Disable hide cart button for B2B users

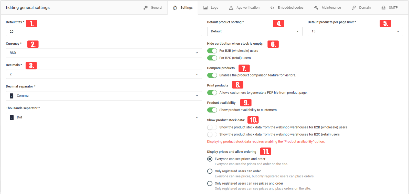[212, 51]
